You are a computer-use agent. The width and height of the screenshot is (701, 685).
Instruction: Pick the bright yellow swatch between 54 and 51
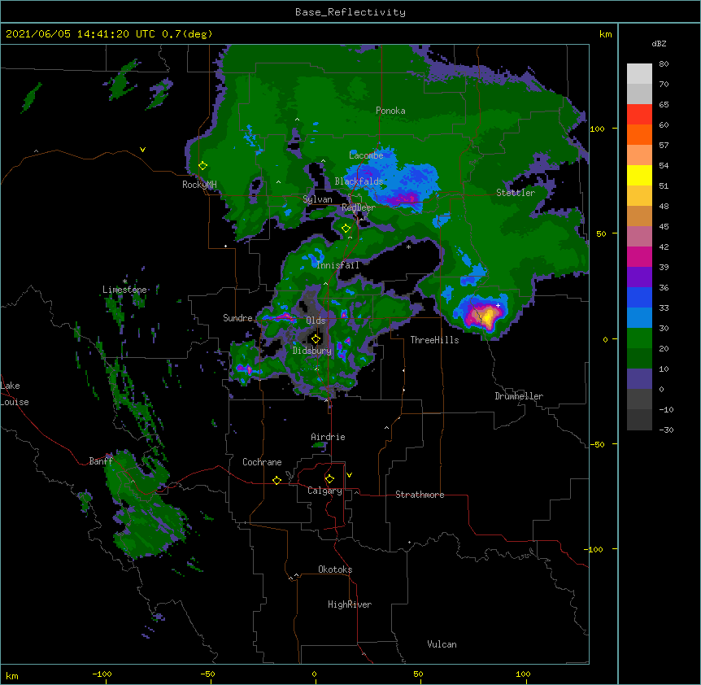[x=639, y=175]
